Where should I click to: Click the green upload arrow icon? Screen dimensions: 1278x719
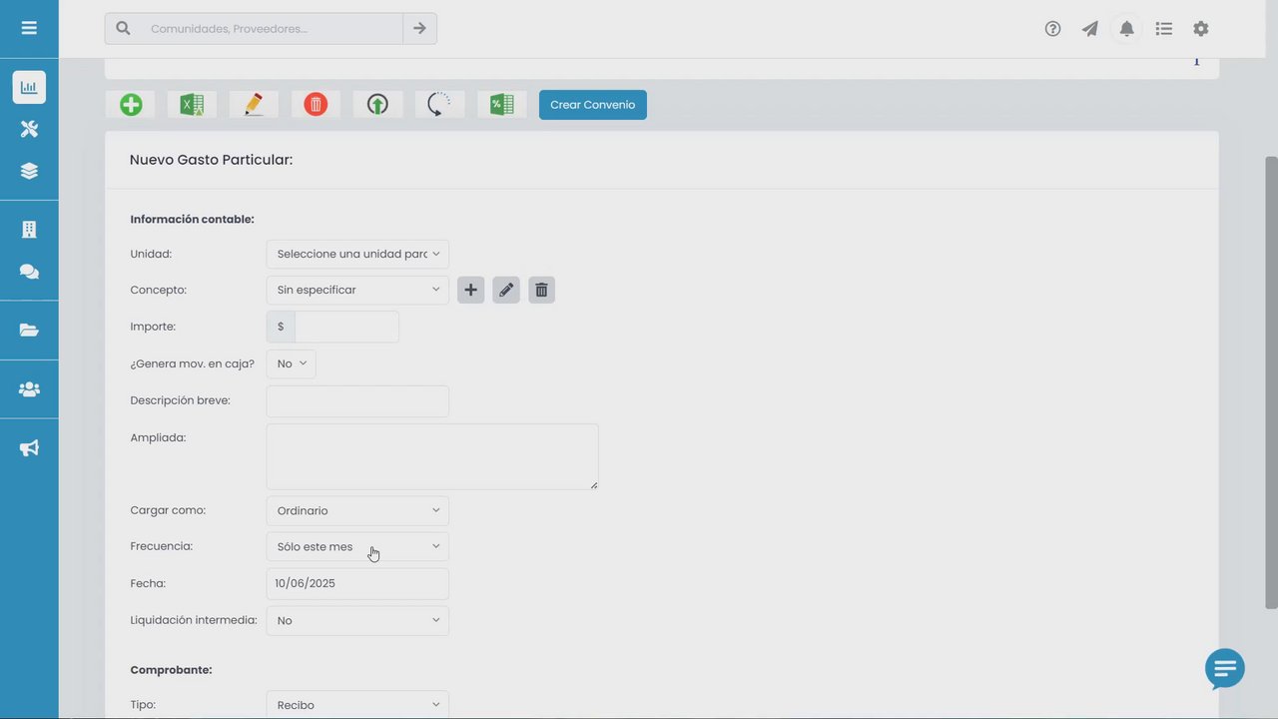(377, 105)
